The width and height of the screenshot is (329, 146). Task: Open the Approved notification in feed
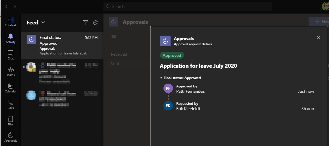pyautogui.click(x=62, y=45)
